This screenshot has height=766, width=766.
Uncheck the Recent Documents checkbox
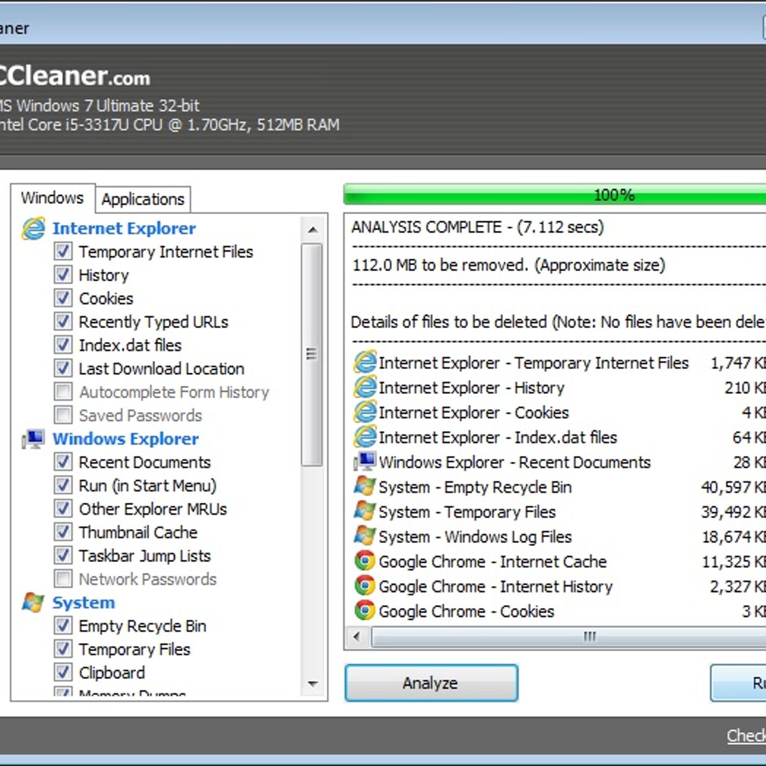63,462
